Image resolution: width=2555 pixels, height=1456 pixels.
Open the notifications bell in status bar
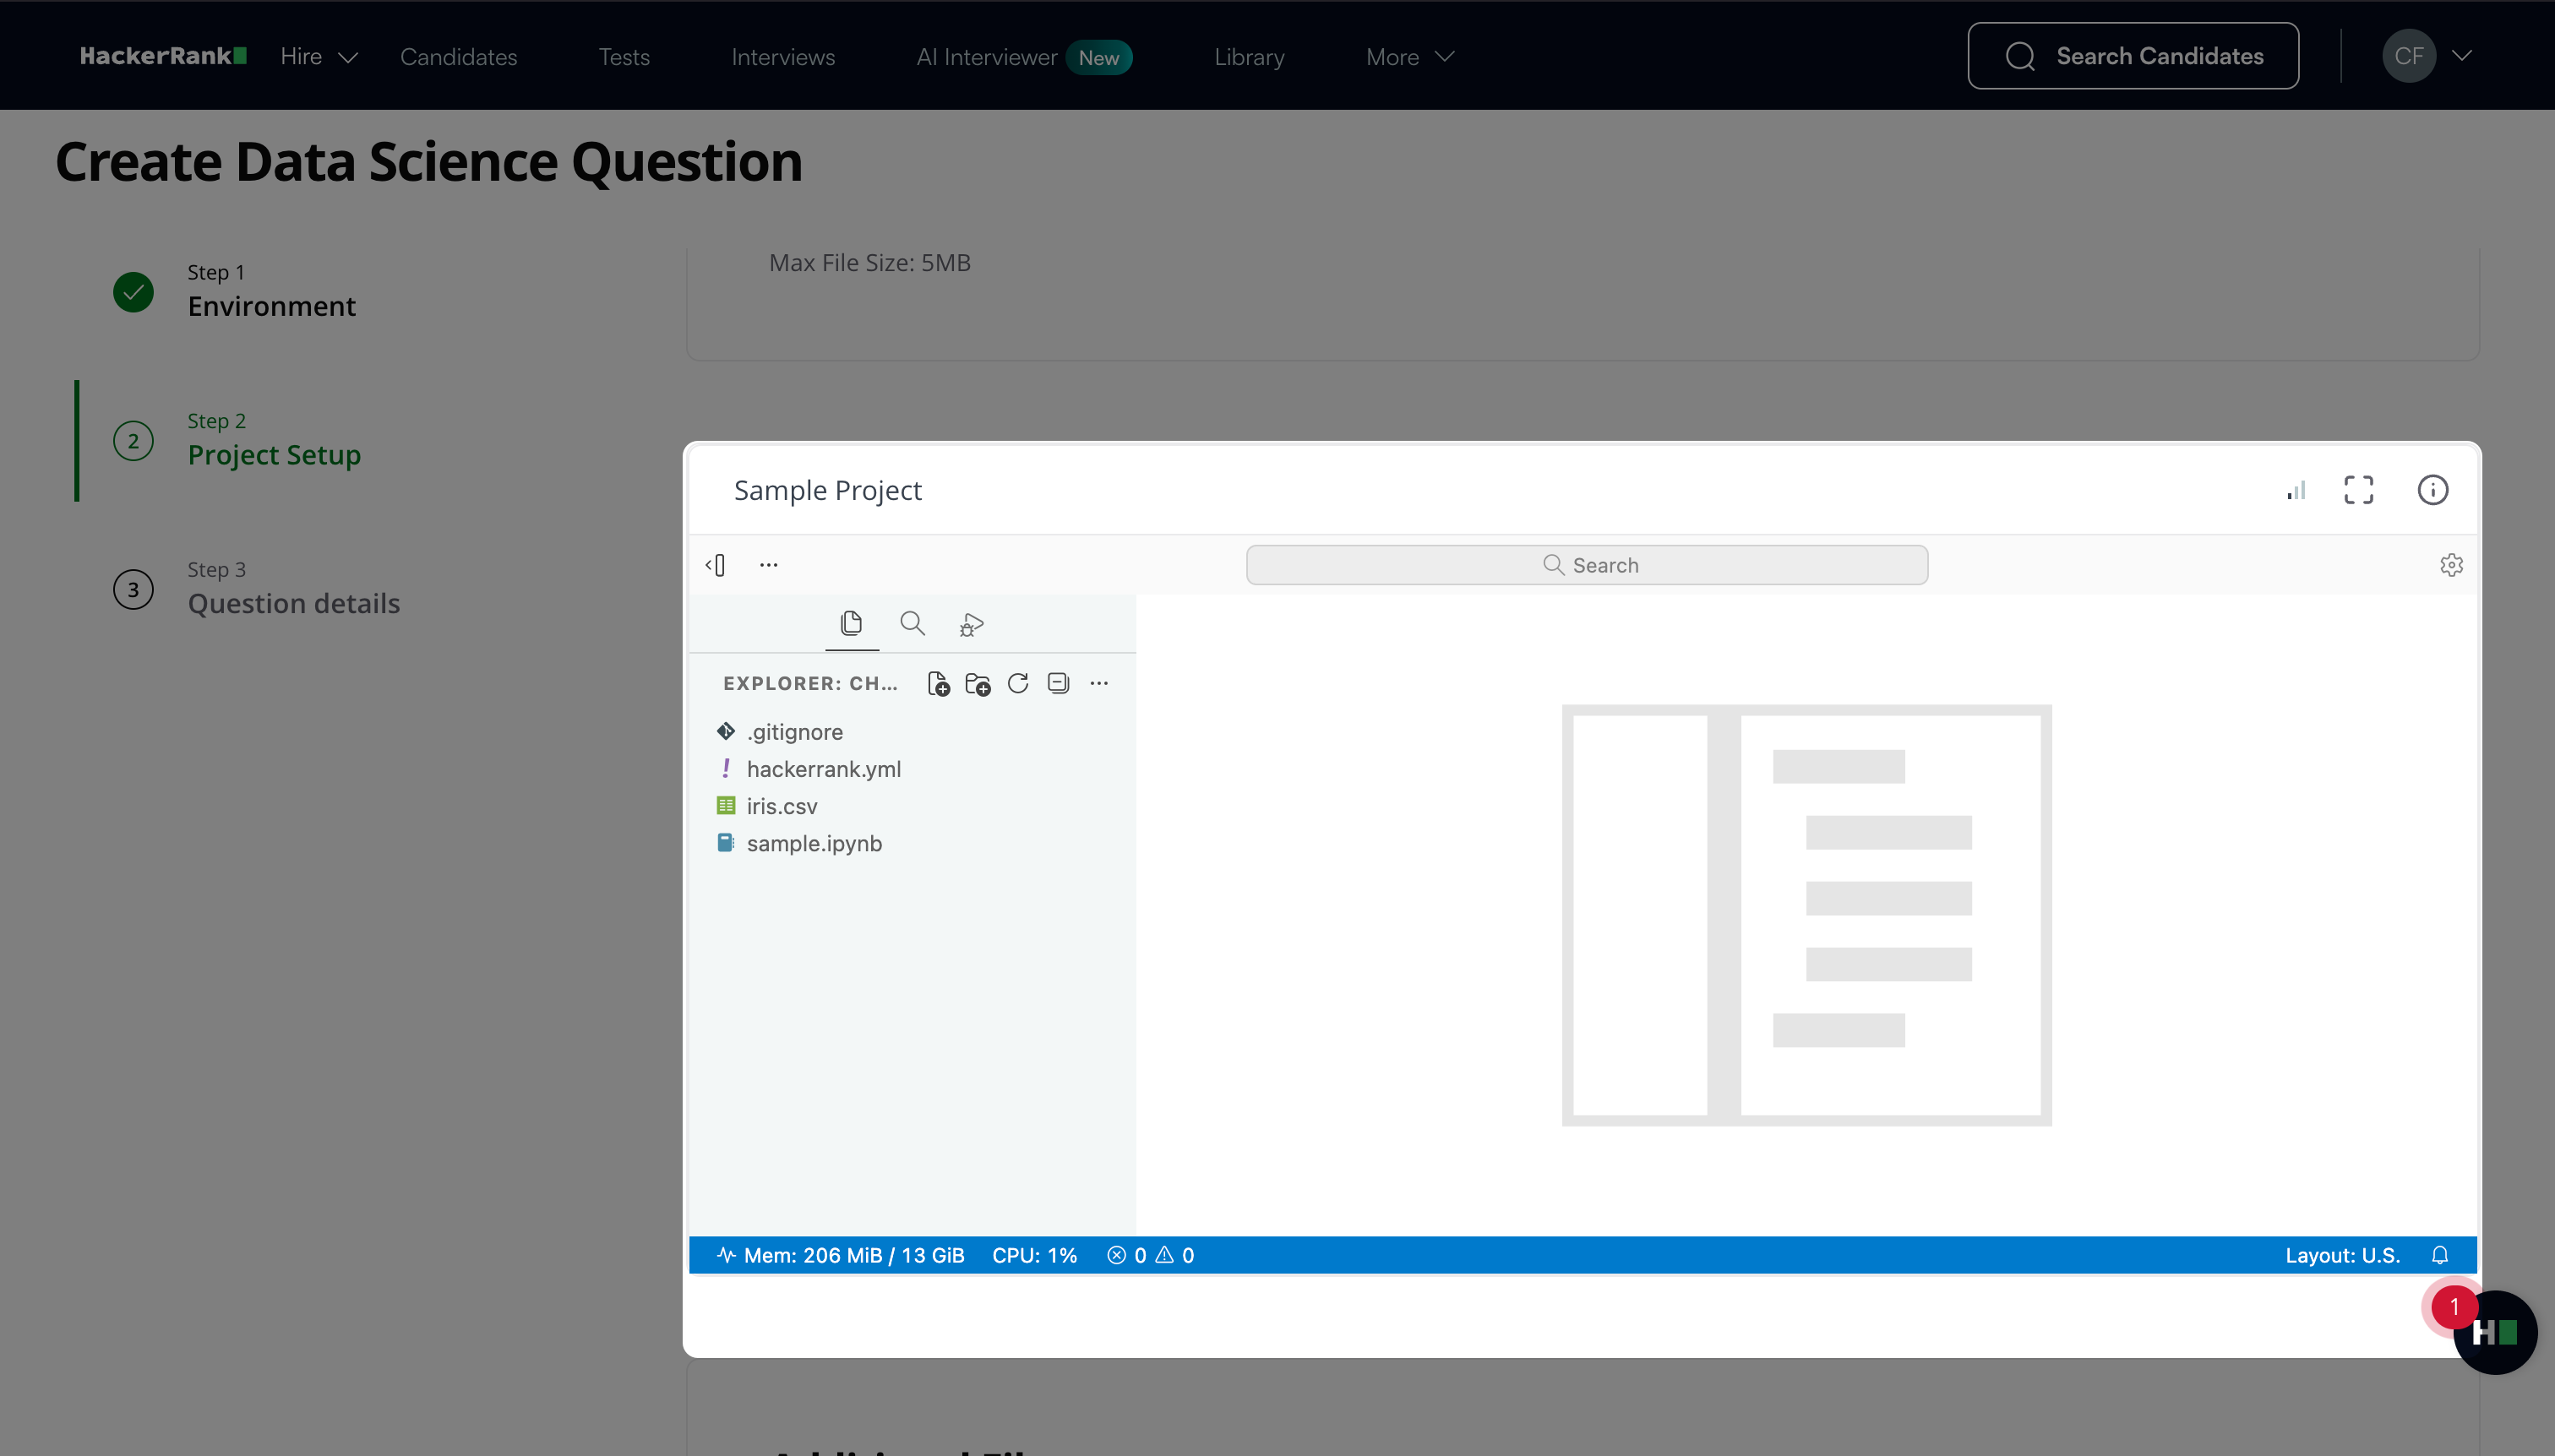(x=2440, y=1255)
